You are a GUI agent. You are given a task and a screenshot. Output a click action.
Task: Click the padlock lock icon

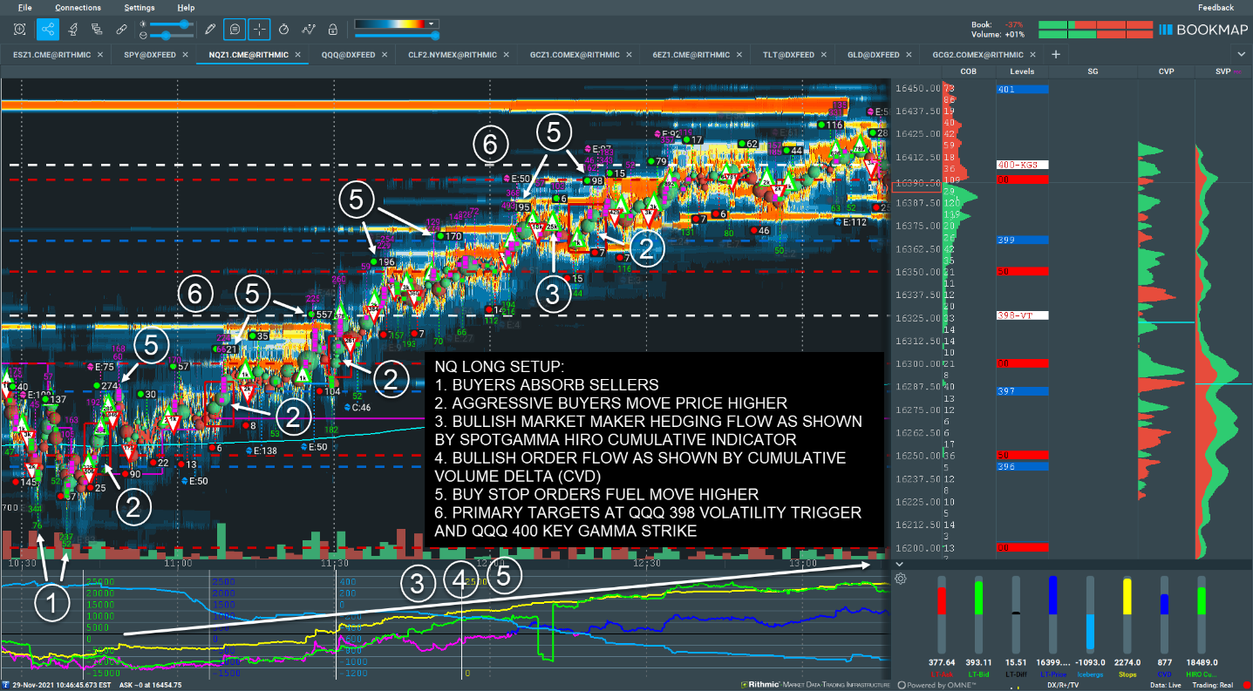(332, 29)
